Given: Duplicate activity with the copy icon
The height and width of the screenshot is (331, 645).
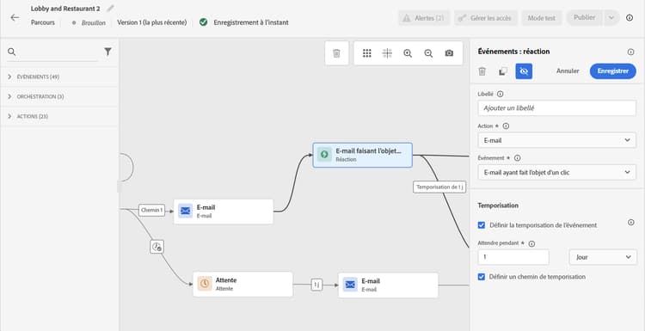Looking at the screenshot, I should (x=503, y=71).
